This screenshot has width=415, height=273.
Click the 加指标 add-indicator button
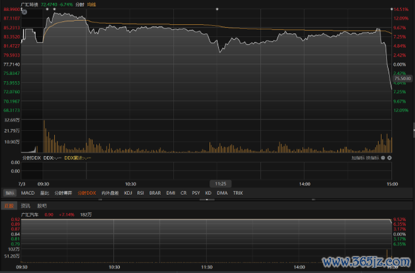(x=358, y=158)
